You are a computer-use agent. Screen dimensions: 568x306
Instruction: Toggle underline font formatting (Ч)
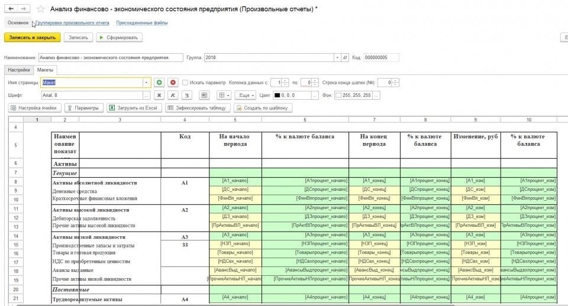point(187,95)
